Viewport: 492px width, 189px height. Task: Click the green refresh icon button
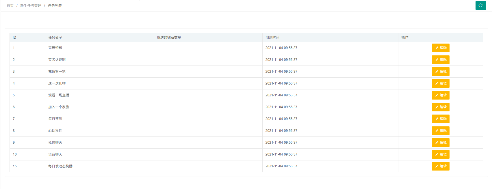[x=481, y=5]
